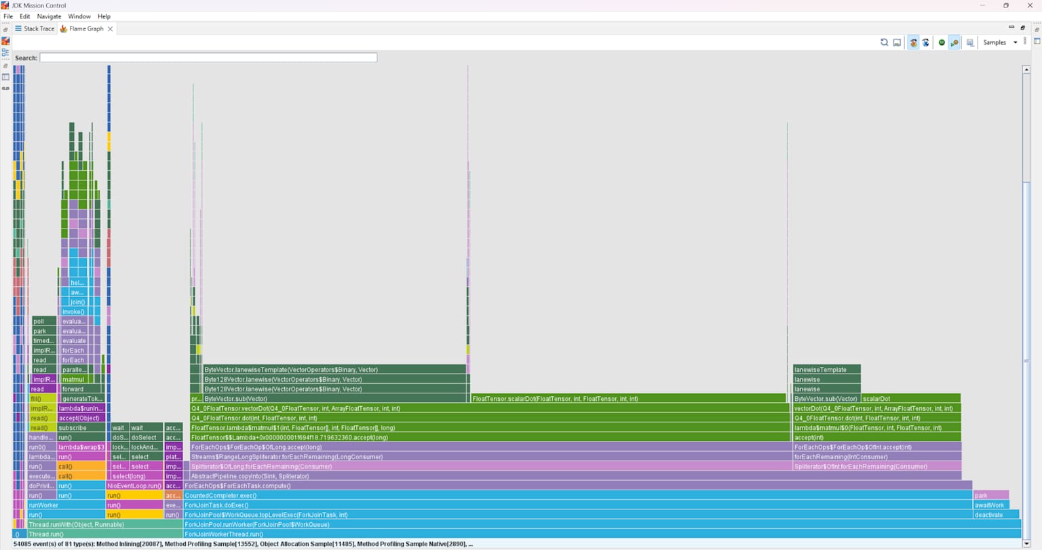This screenshot has width=1042, height=550.
Task: Select the Thread.run() frame
Action: (104, 534)
